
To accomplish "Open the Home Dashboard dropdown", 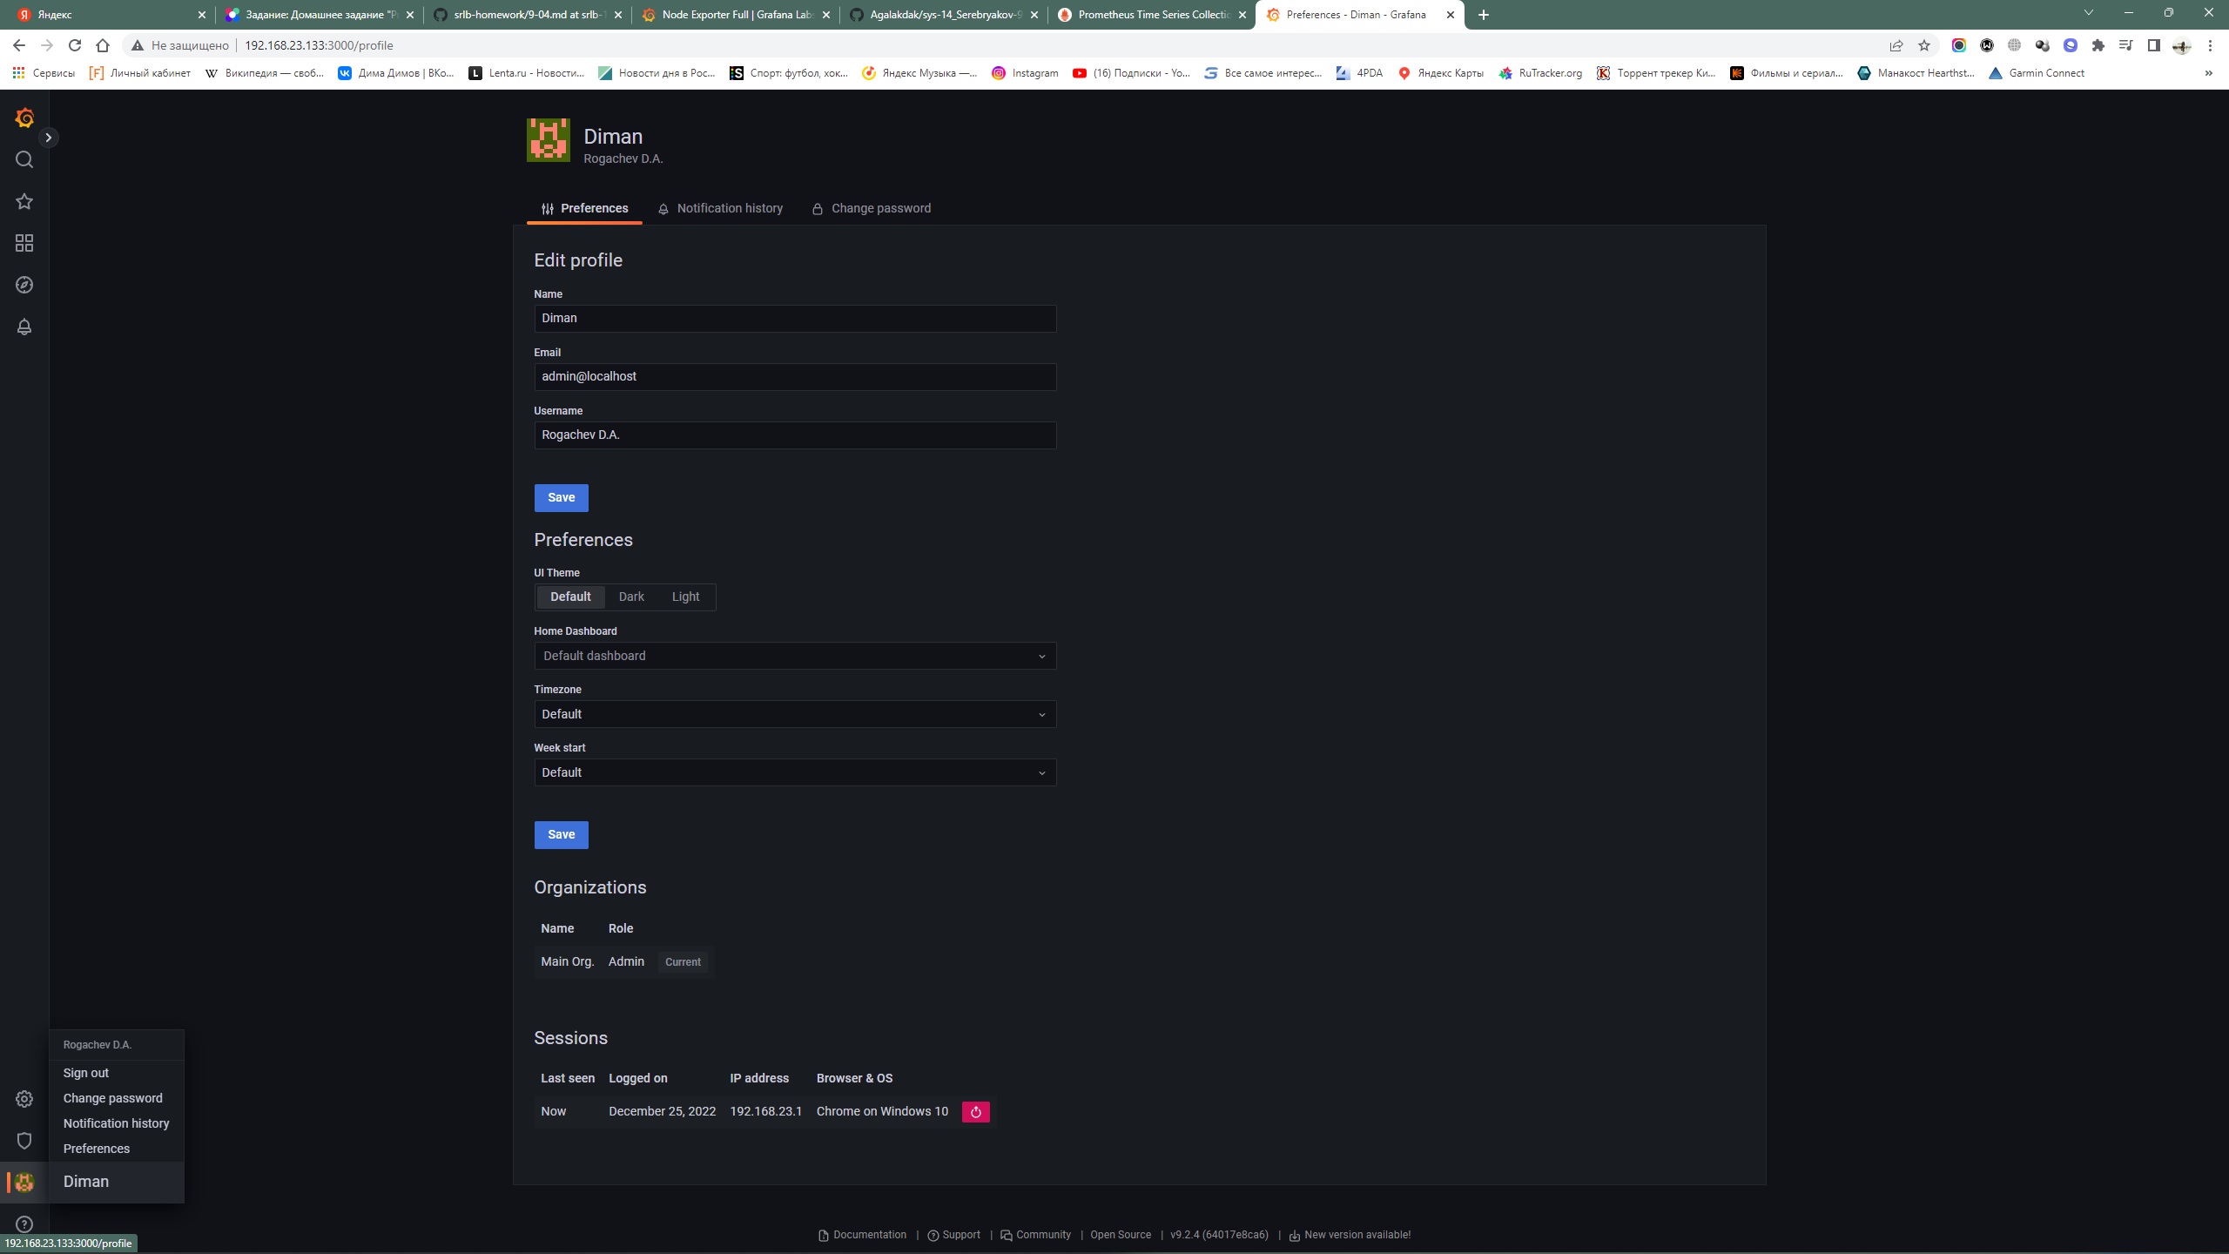I will click(793, 656).
